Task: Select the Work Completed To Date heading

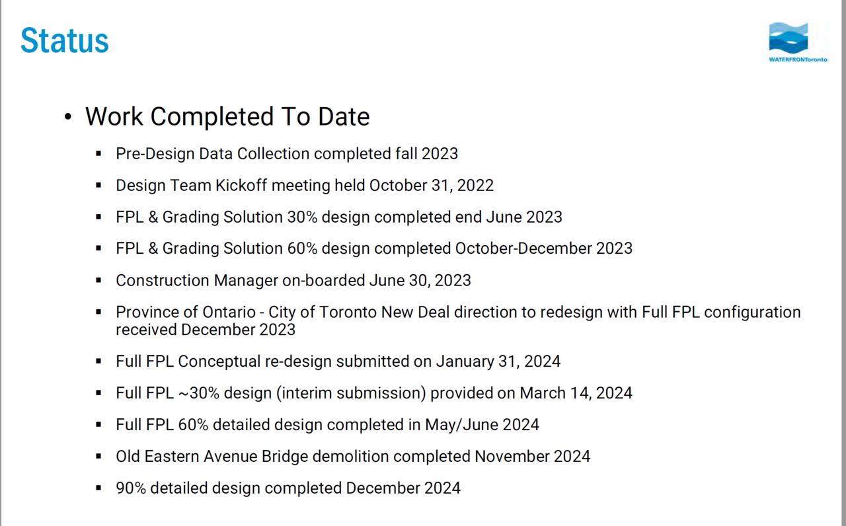Action: (227, 116)
